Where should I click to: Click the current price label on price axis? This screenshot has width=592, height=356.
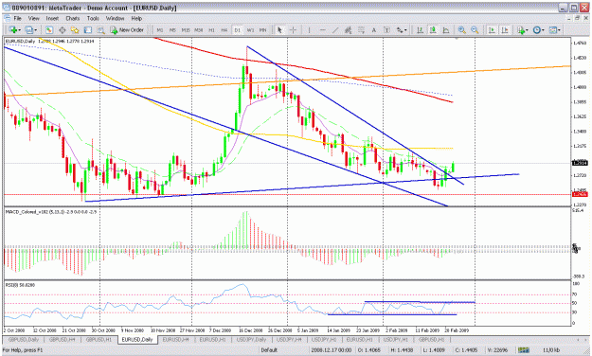[x=580, y=163]
